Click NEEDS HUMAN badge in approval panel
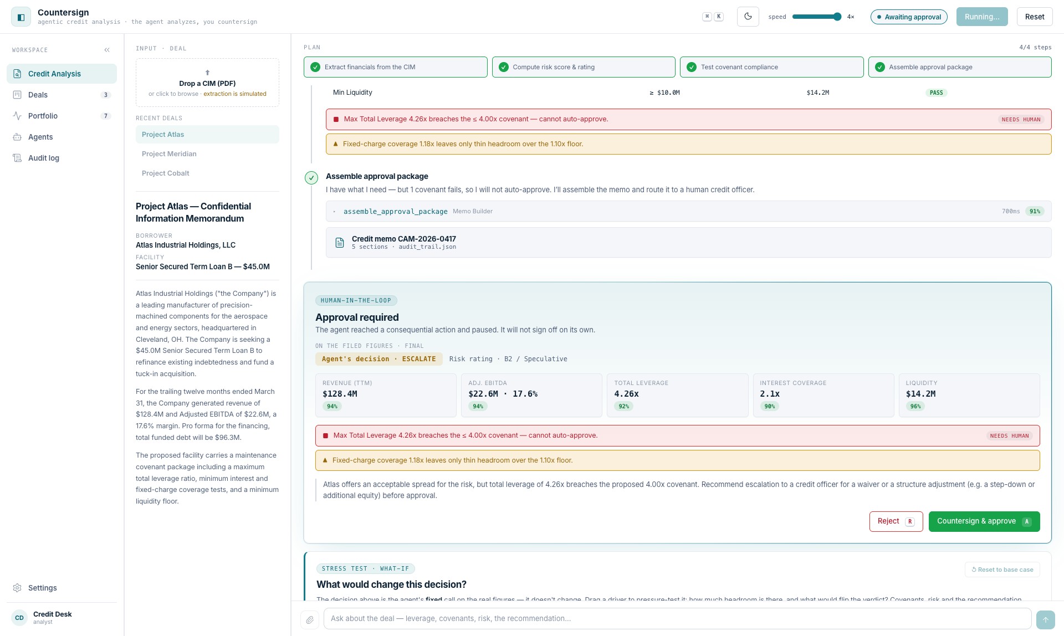Image resolution: width=1064 pixels, height=636 pixels. (x=1009, y=436)
